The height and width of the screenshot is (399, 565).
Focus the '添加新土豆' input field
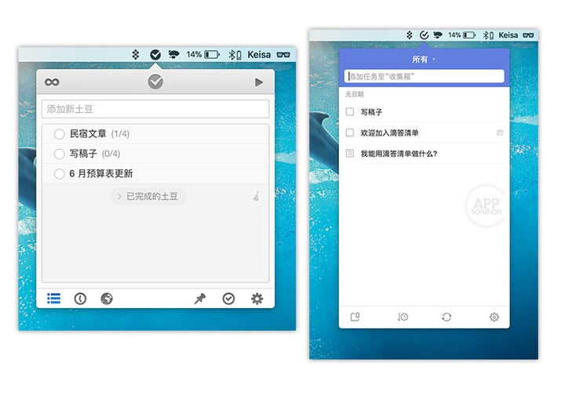[155, 109]
